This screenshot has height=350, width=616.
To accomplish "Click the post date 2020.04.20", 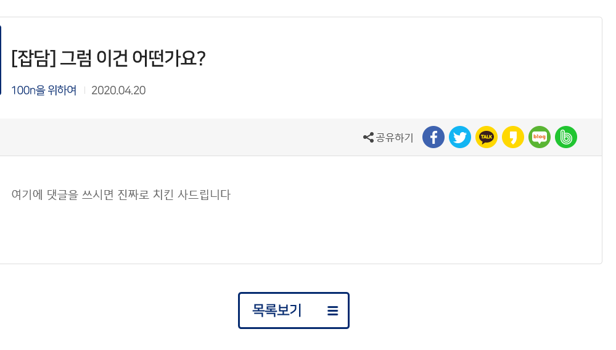I will (118, 90).
